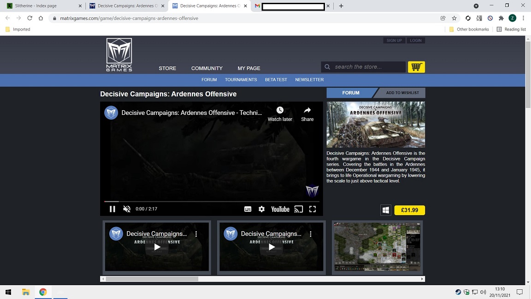Open the Chrome profile avatar

click(x=513, y=18)
